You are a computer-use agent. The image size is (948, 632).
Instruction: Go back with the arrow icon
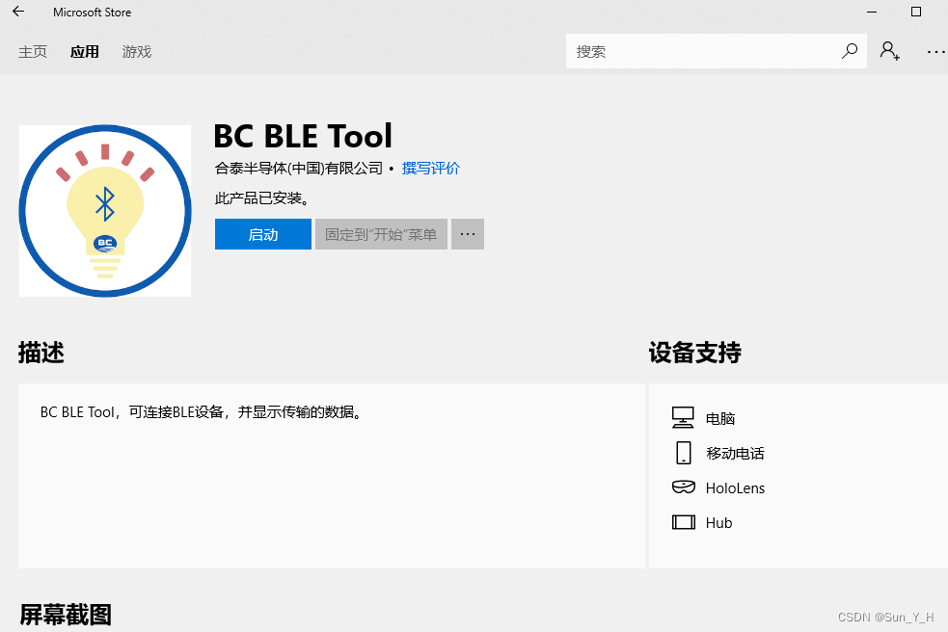pyautogui.click(x=18, y=12)
